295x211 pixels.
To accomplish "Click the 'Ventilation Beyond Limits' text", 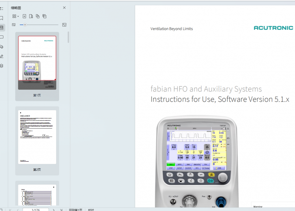I will click(x=172, y=29).
